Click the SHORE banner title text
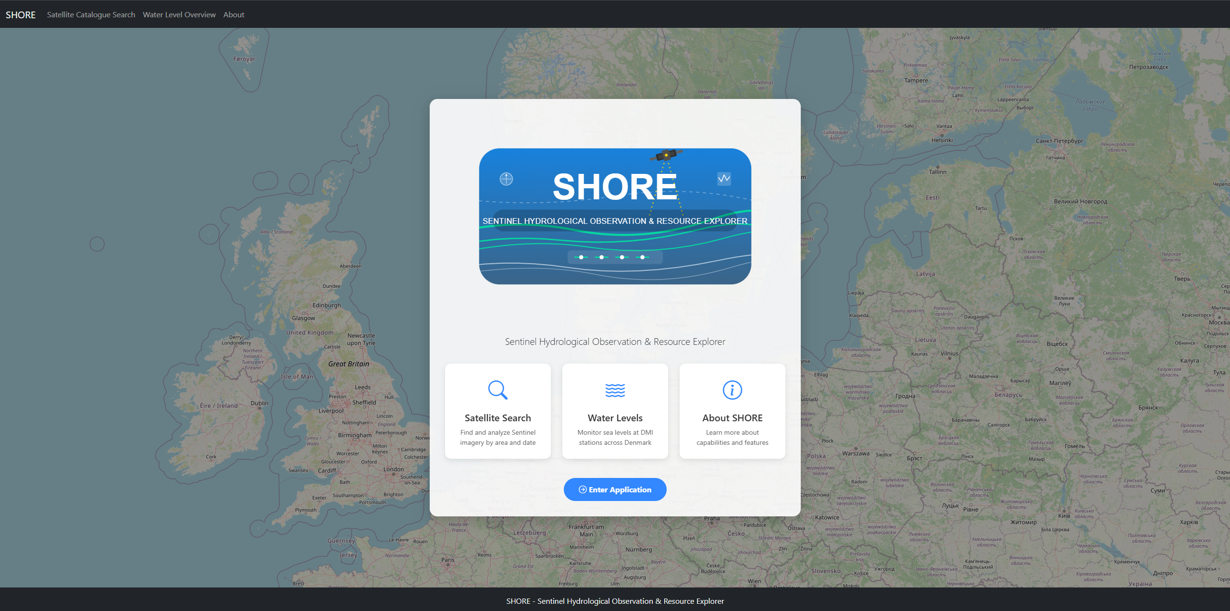Image resolution: width=1230 pixels, height=611 pixels. pyautogui.click(x=615, y=187)
